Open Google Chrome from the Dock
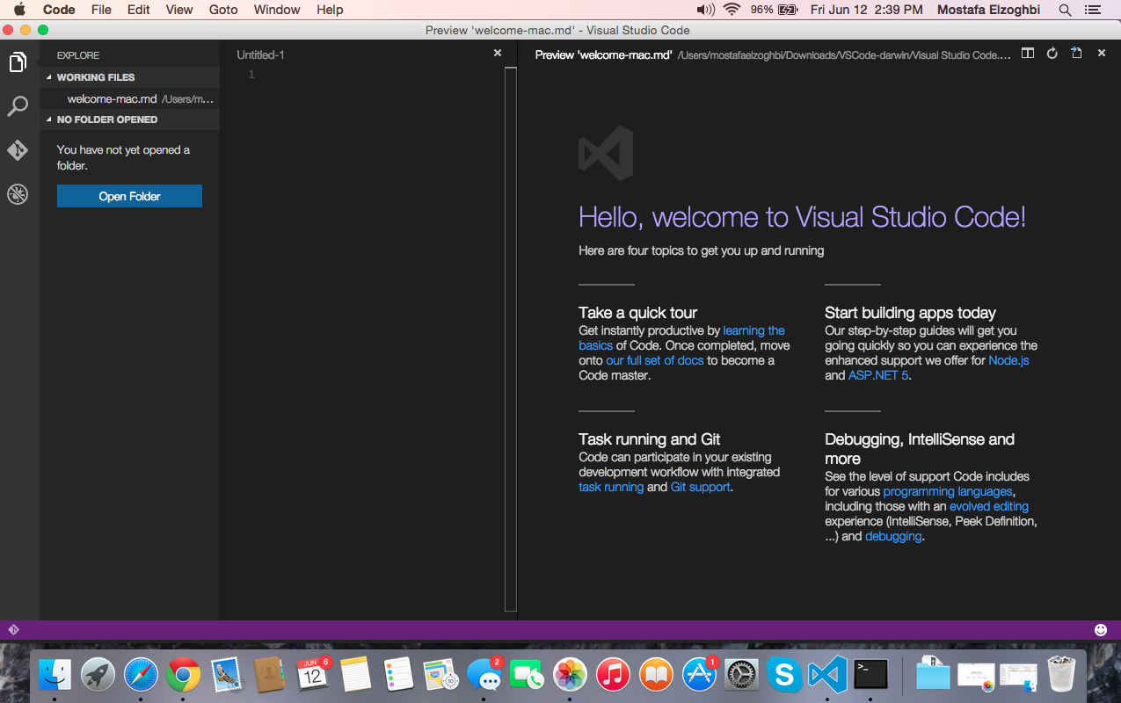 [x=183, y=675]
